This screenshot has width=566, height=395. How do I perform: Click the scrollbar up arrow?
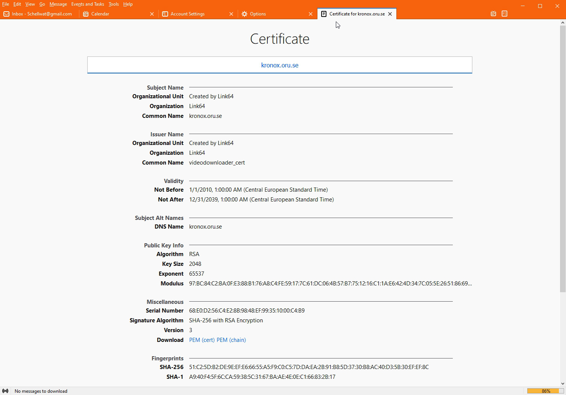[563, 23]
